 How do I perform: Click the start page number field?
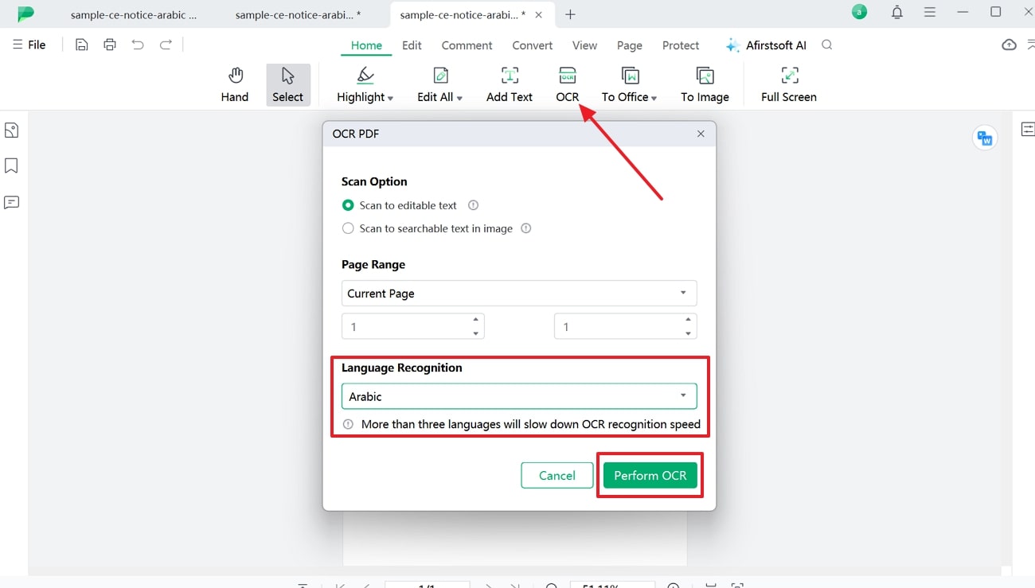(412, 326)
